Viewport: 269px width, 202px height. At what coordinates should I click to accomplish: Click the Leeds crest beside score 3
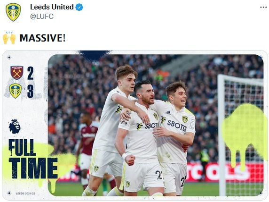pyautogui.click(x=16, y=91)
